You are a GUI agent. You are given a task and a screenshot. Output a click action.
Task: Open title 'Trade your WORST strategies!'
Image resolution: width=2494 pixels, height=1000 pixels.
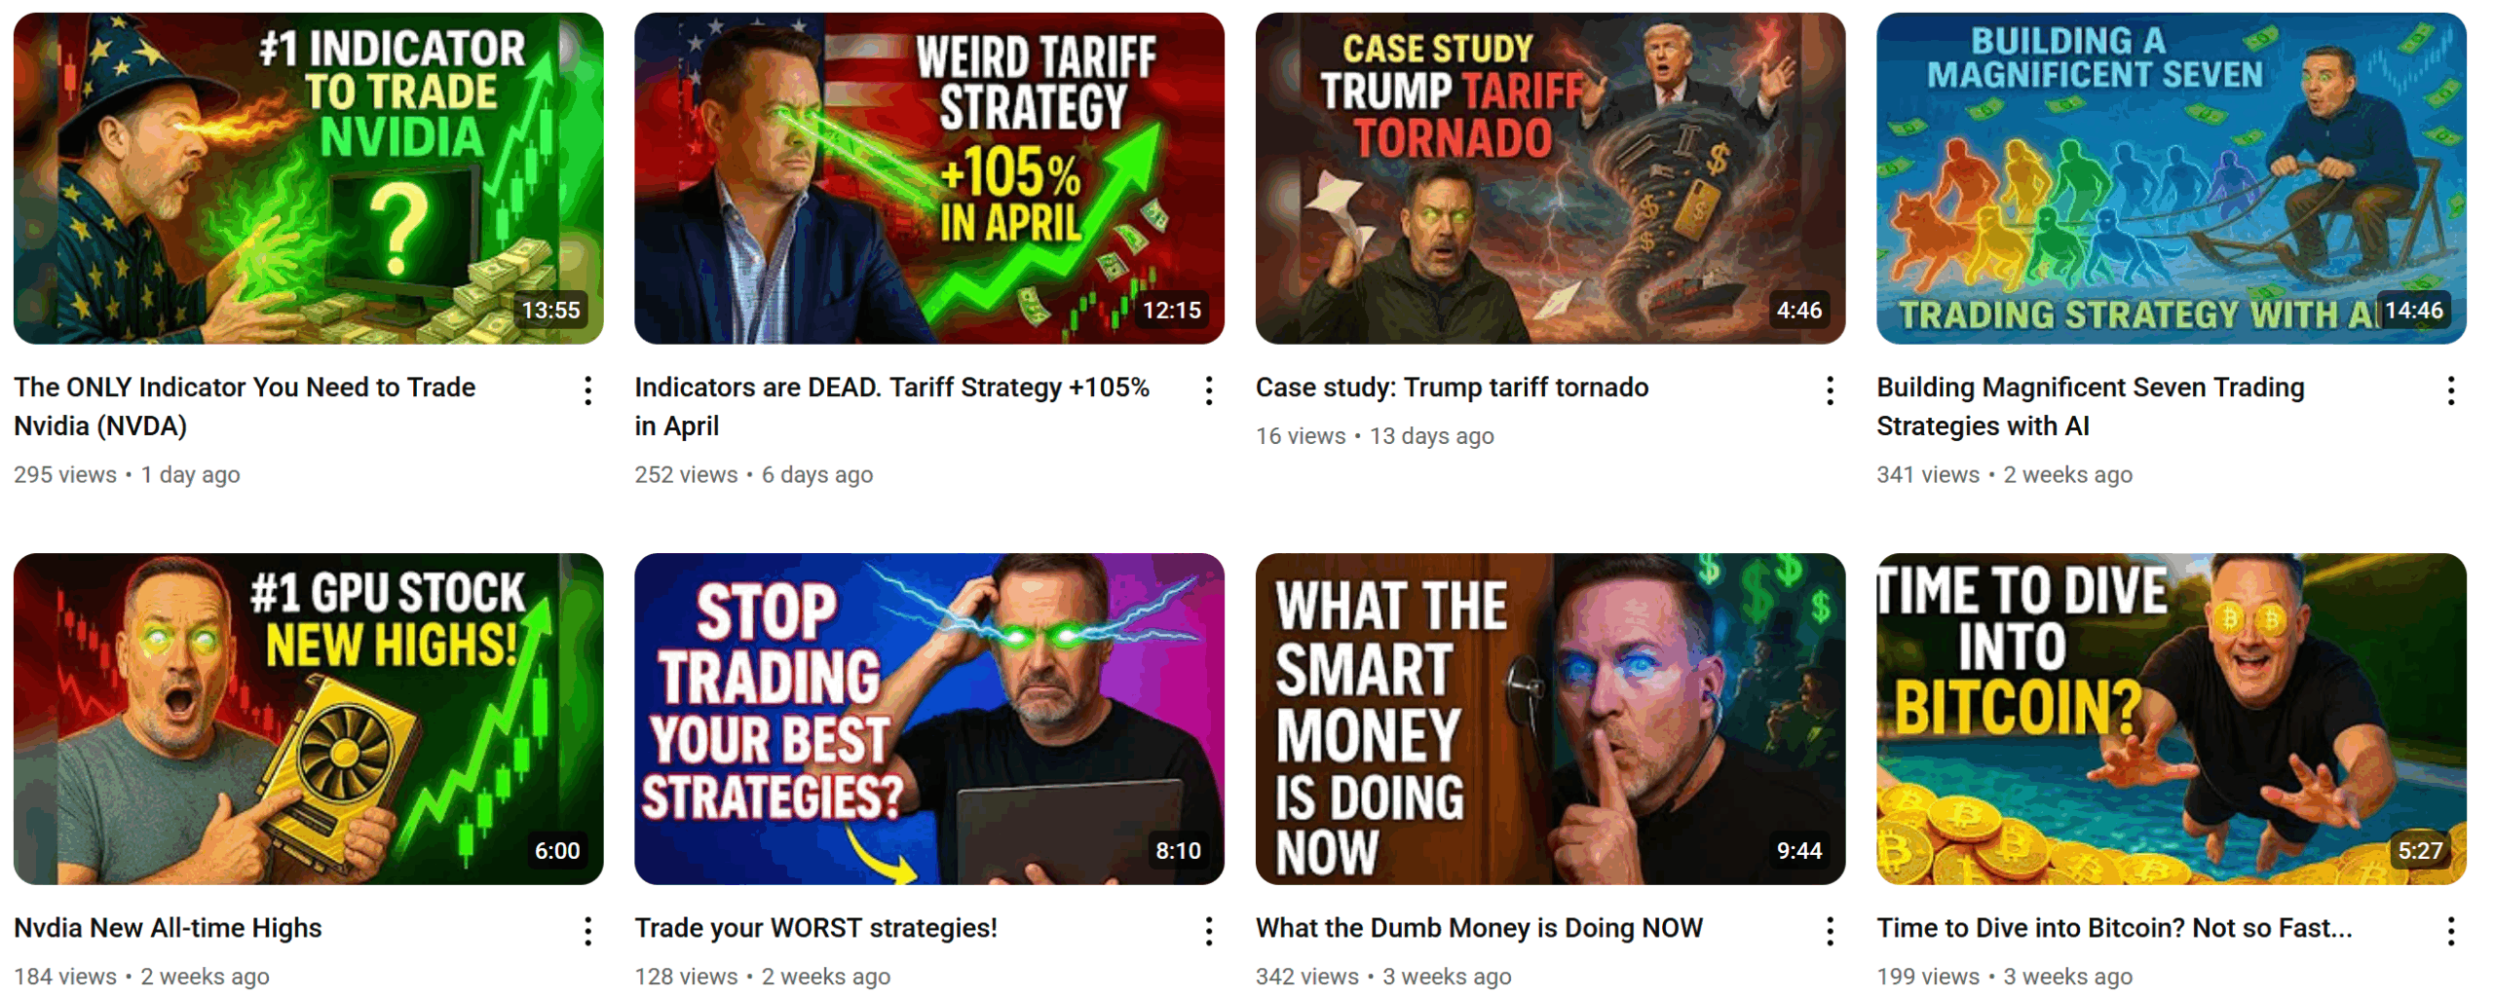816,928
